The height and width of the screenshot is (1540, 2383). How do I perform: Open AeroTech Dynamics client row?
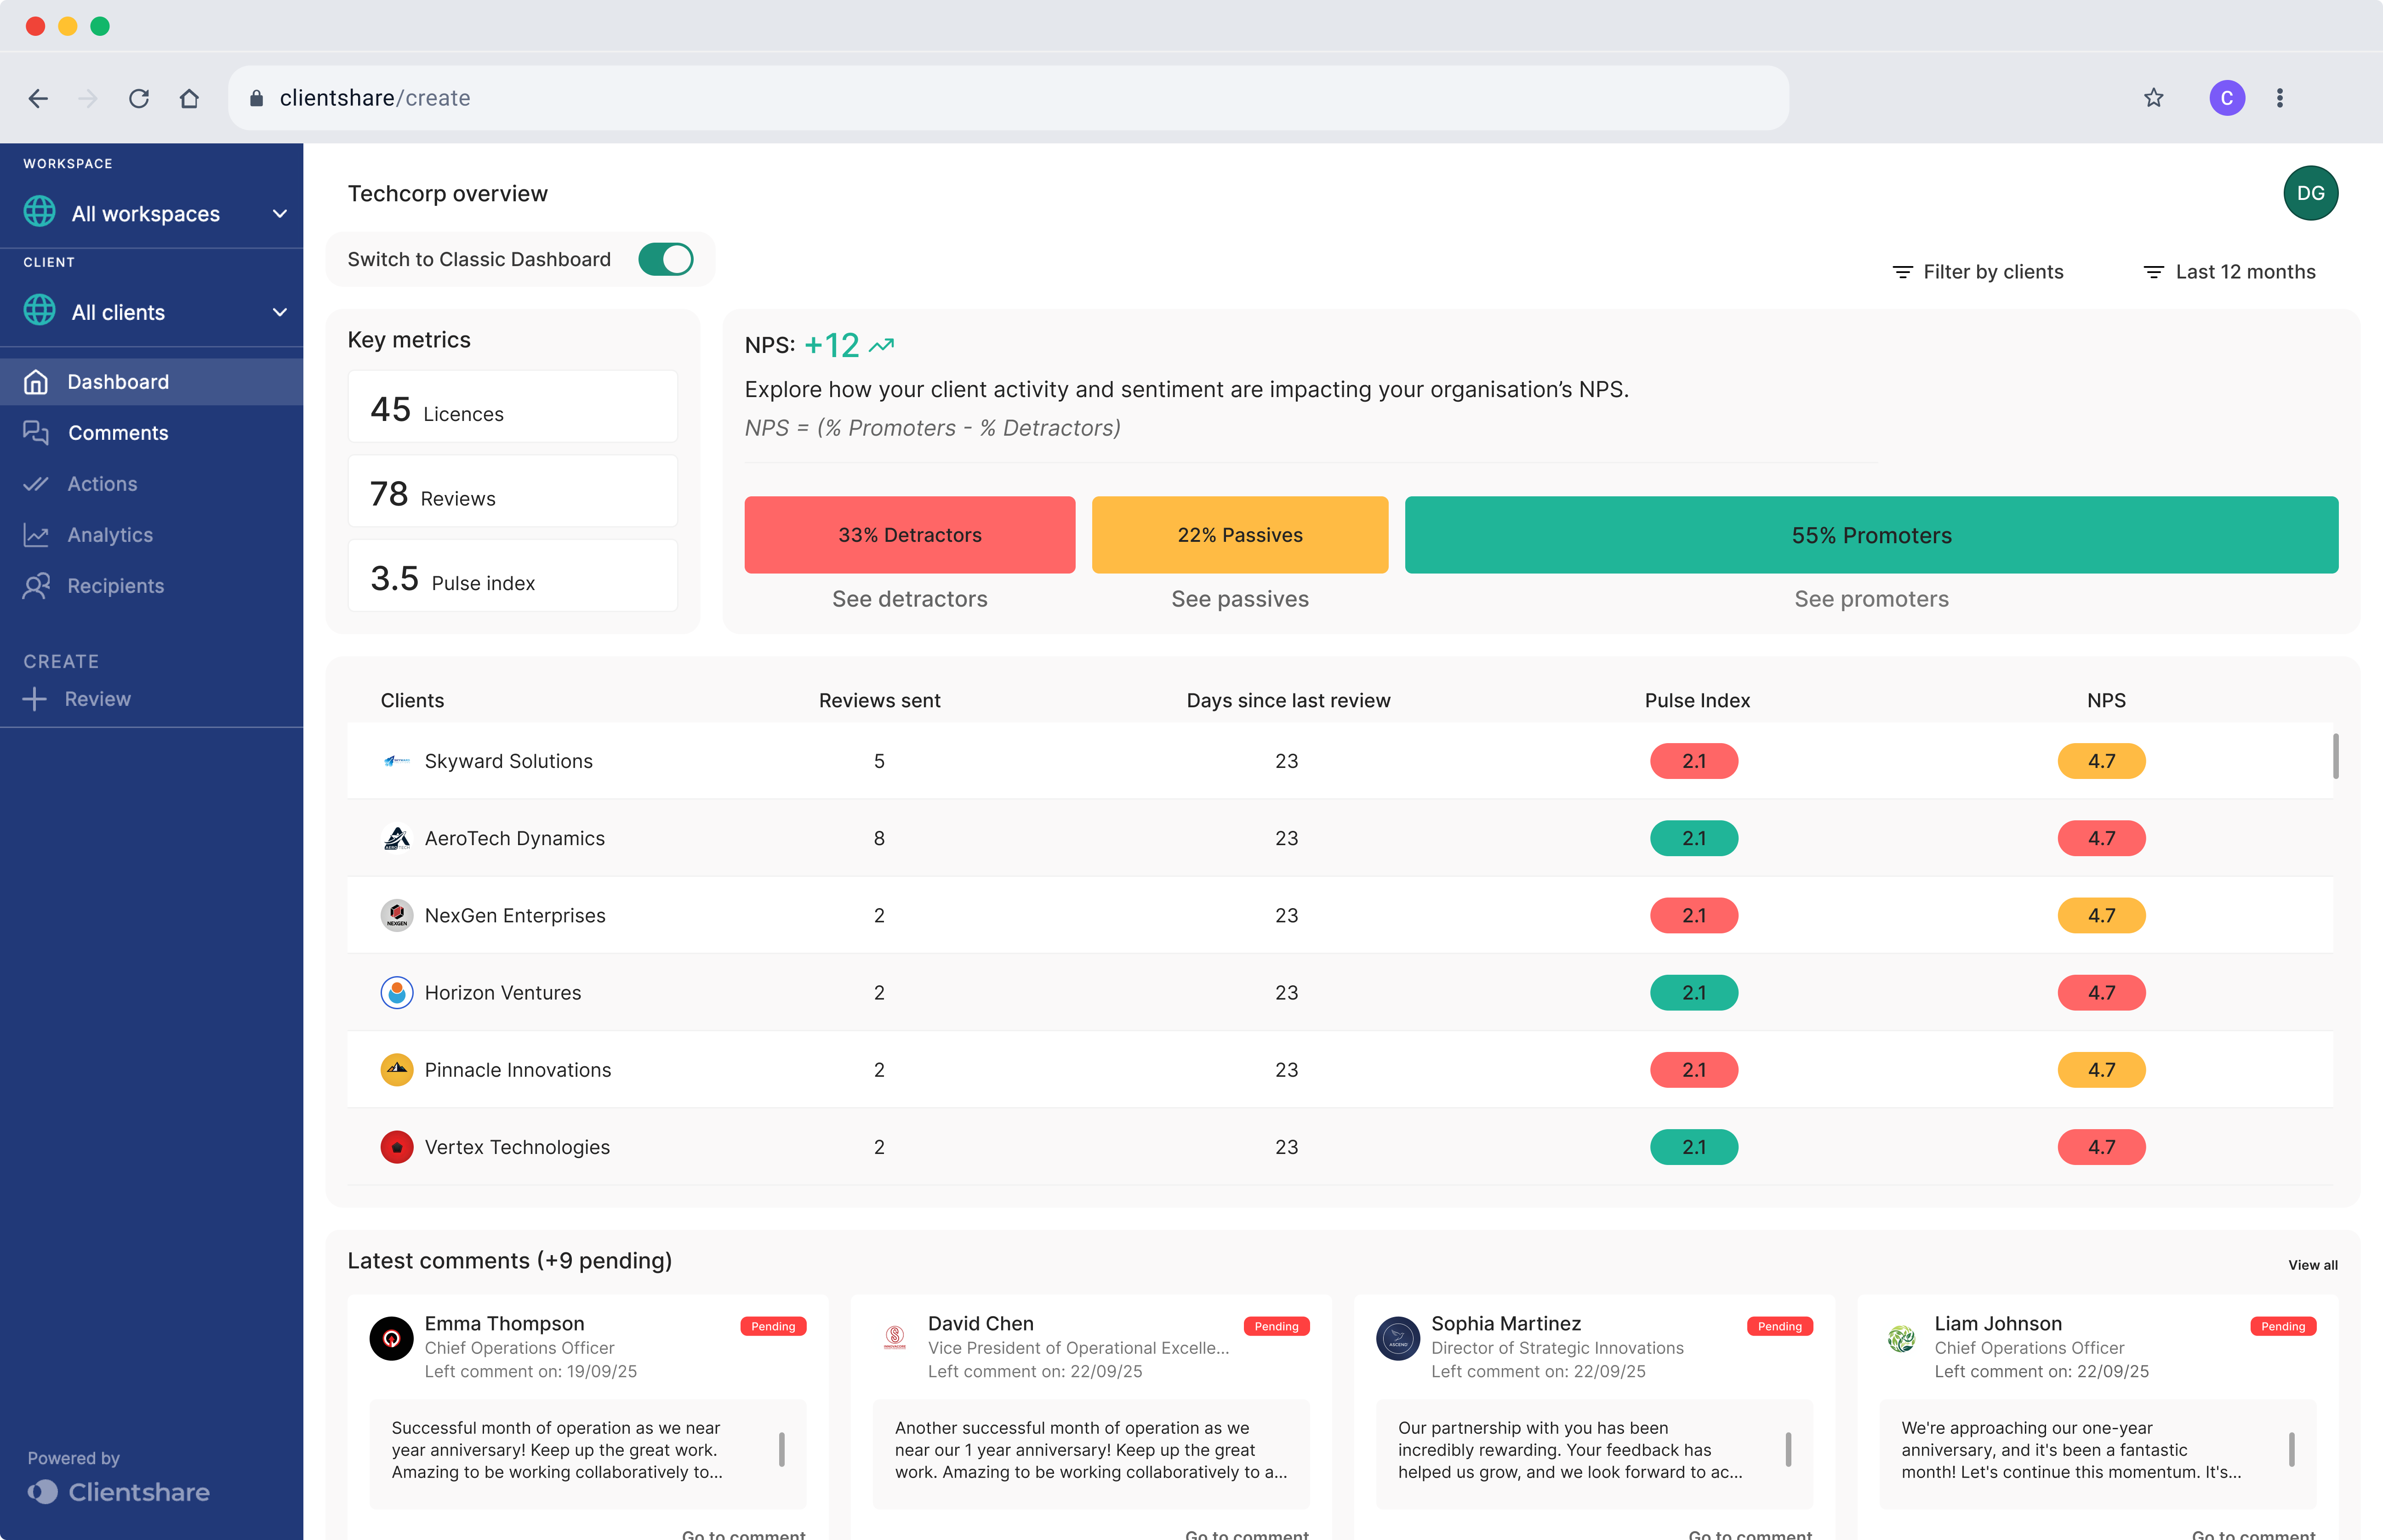(515, 838)
